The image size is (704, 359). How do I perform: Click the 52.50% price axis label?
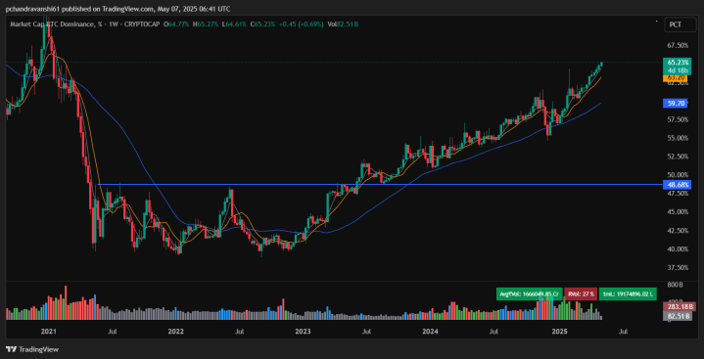point(678,157)
